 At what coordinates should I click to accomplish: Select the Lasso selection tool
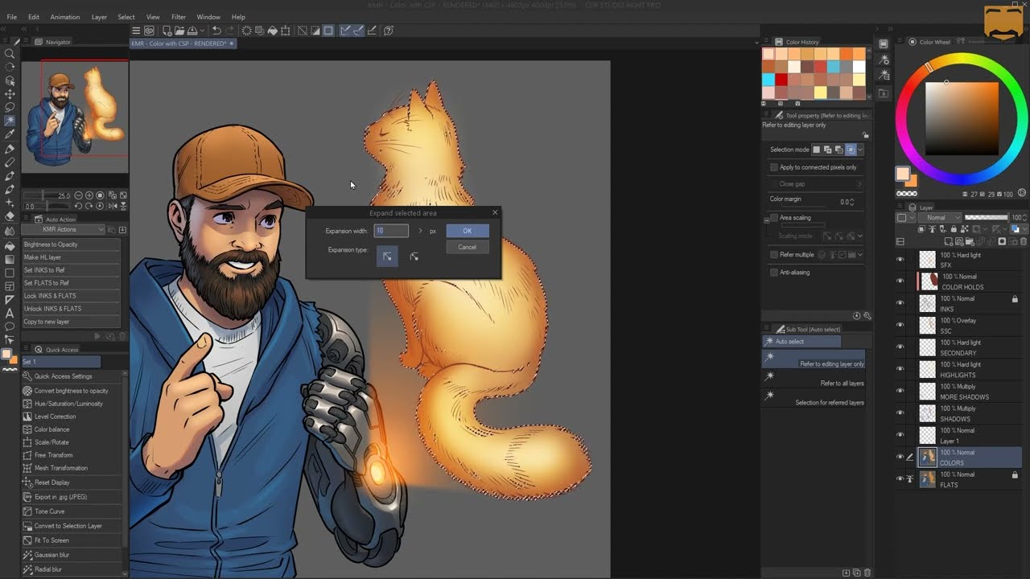pyautogui.click(x=10, y=107)
